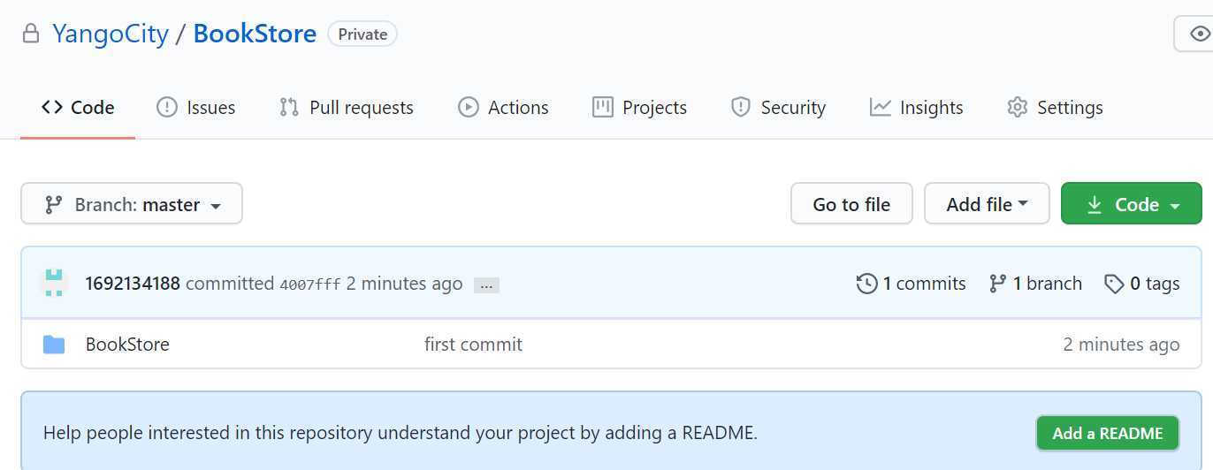This screenshot has width=1213, height=470.
Task: Click the download icon on Code button
Action: pos(1094,204)
